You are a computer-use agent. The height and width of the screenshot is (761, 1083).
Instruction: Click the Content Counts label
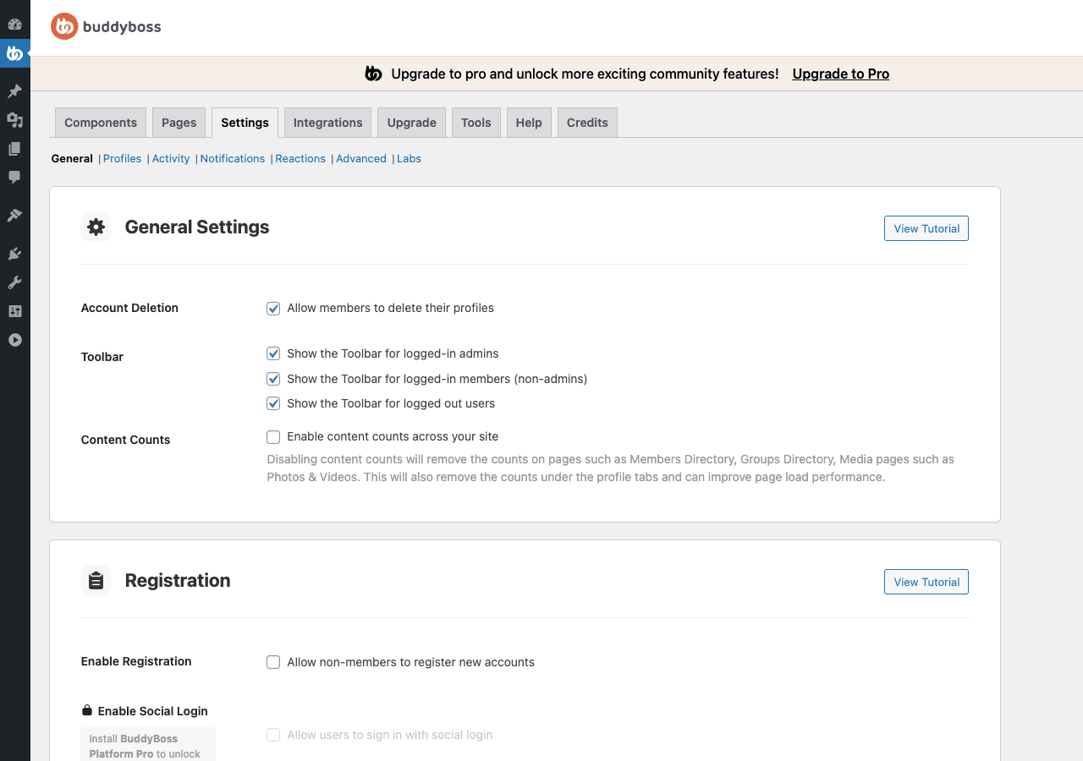pyautogui.click(x=126, y=440)
